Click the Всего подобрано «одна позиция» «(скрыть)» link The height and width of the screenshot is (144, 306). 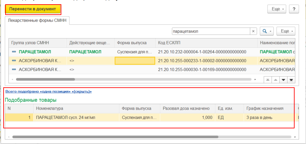click(x=48, y=92)
